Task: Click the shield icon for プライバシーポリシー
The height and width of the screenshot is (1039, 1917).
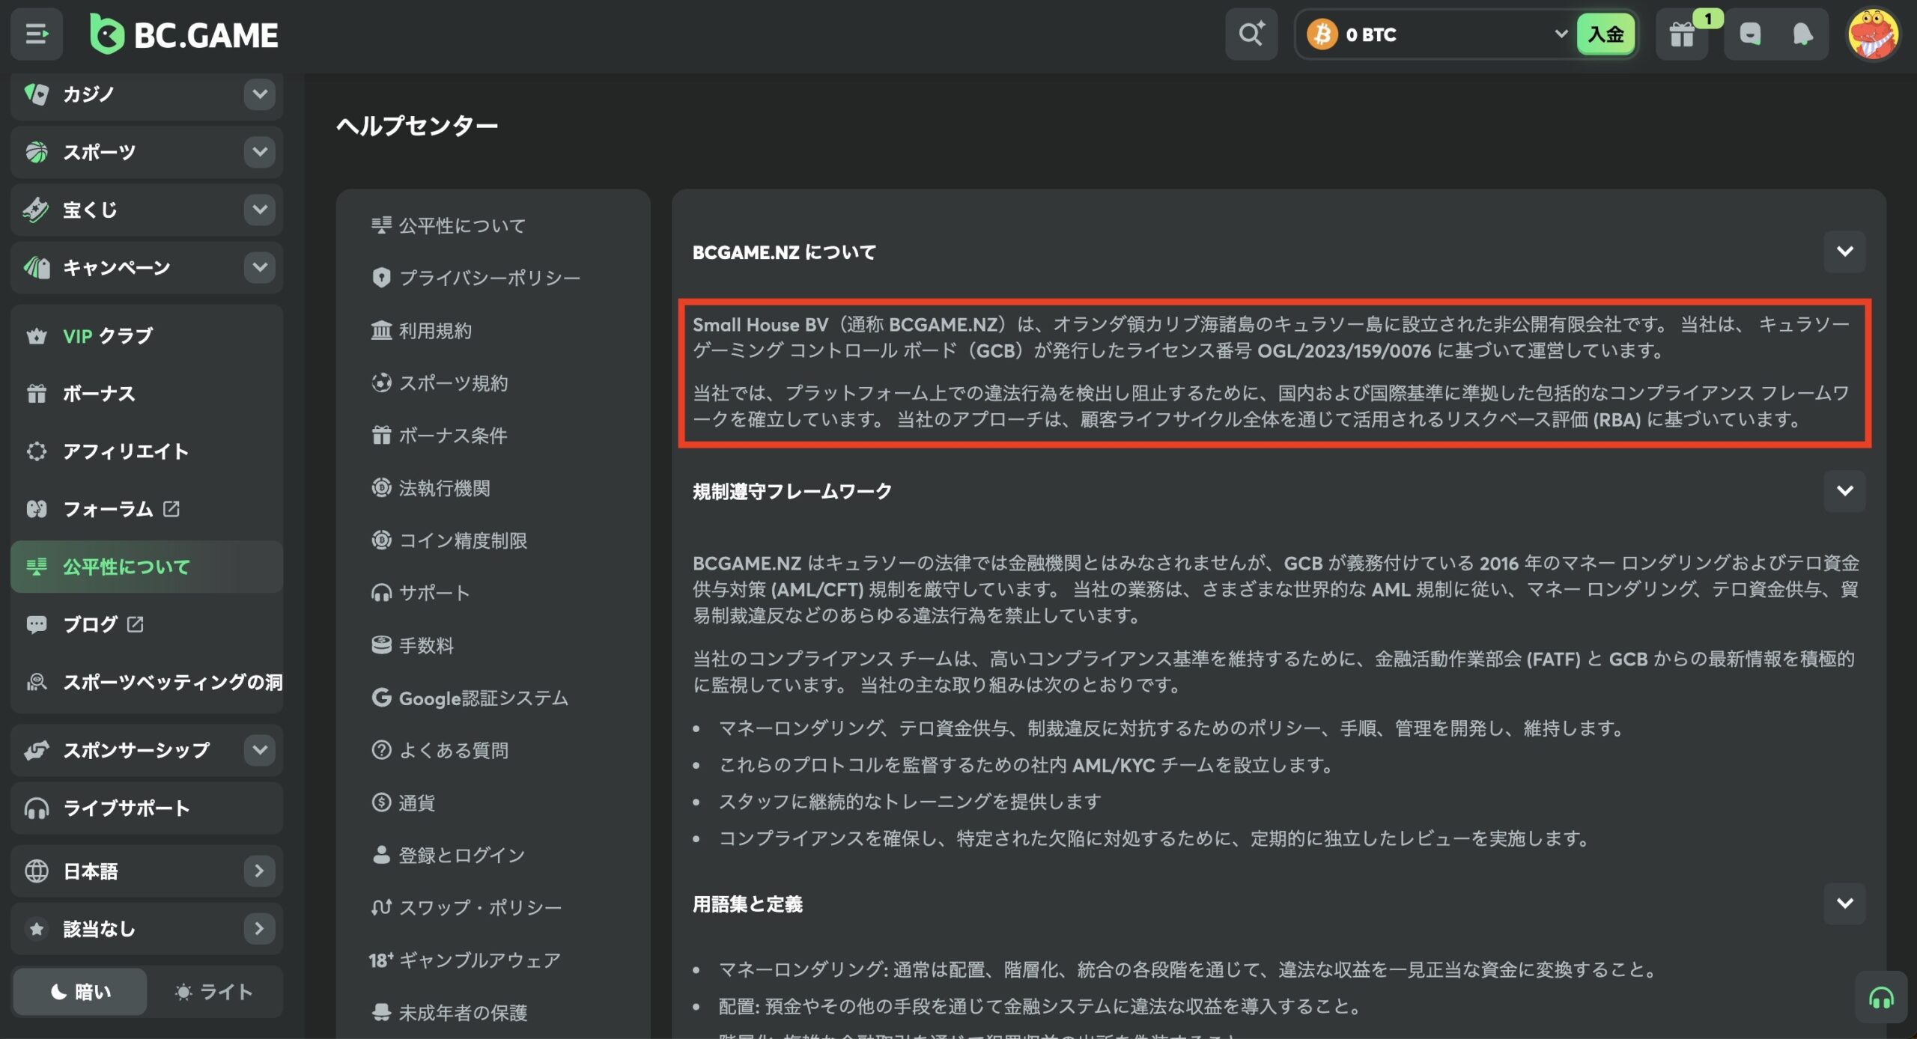Action: 381,278
